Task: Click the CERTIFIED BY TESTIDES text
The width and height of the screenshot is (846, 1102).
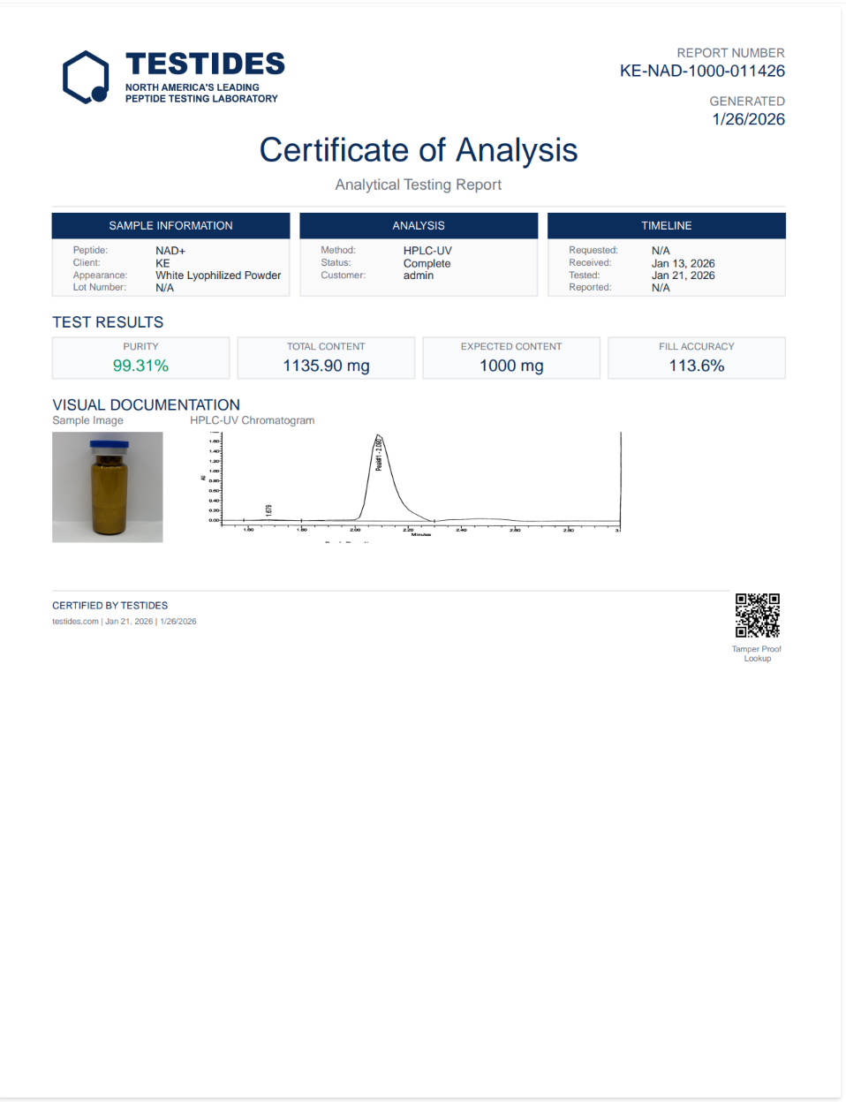Action: 110,606
